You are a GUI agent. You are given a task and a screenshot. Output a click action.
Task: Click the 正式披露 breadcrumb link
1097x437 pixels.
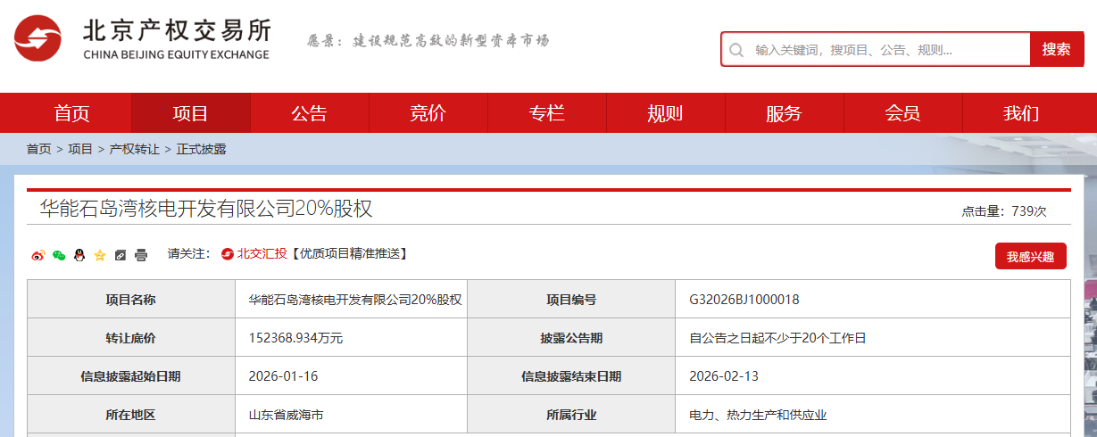[201, 149]
